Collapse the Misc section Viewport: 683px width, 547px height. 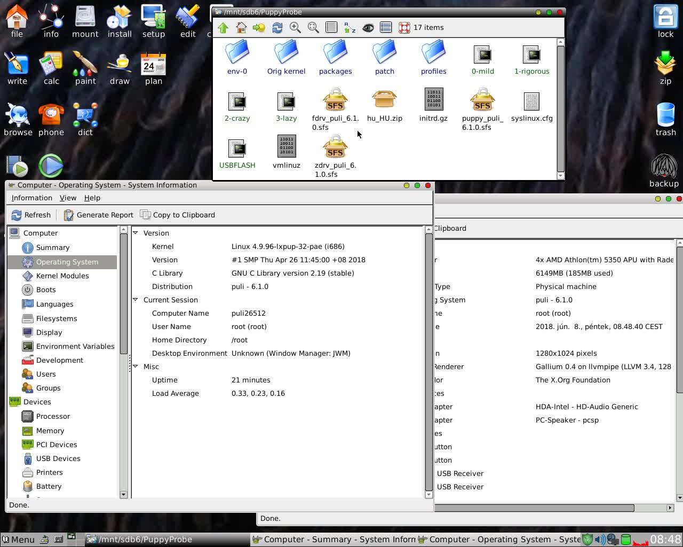pos(136,366)
